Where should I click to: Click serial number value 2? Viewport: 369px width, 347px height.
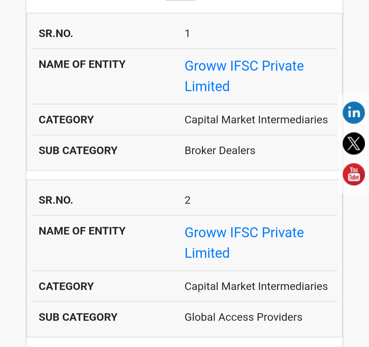tap(187, 200)
